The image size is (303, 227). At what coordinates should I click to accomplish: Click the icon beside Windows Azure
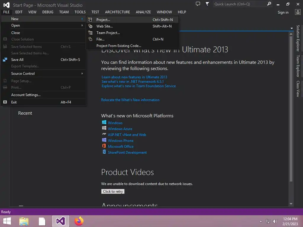(104, 128)
